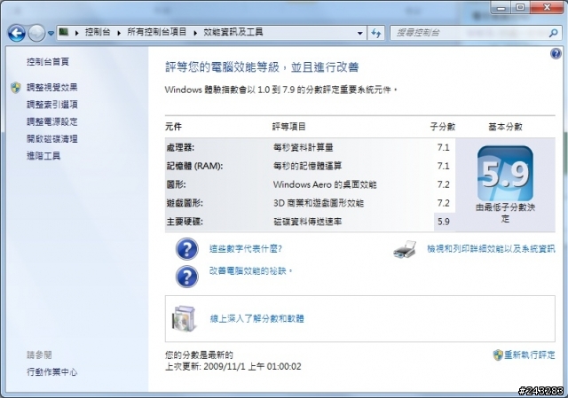Click the printer icon

click(405, 249)
